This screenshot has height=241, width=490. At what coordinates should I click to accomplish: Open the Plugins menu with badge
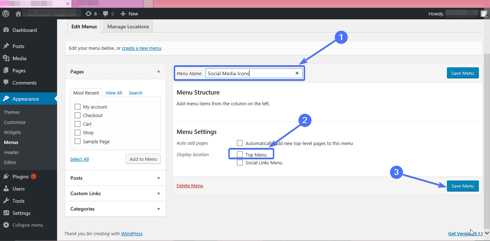click(x=28, y=177)
